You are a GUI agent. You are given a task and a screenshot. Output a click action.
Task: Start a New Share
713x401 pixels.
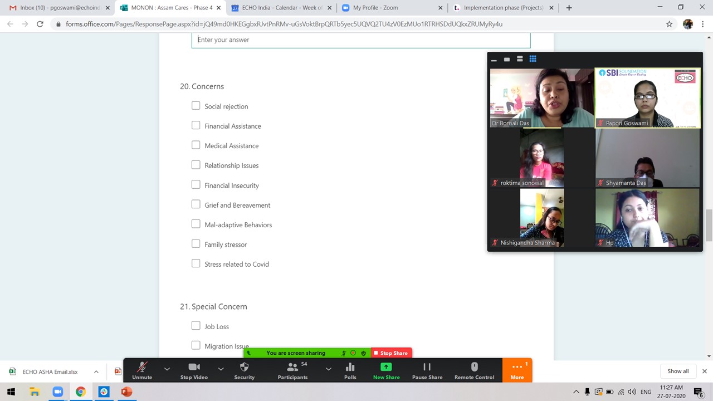(386, 370)
